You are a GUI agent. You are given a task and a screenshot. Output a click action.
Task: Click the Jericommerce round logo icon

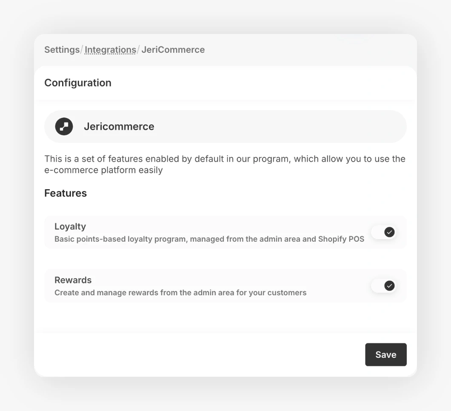[64, 126]
